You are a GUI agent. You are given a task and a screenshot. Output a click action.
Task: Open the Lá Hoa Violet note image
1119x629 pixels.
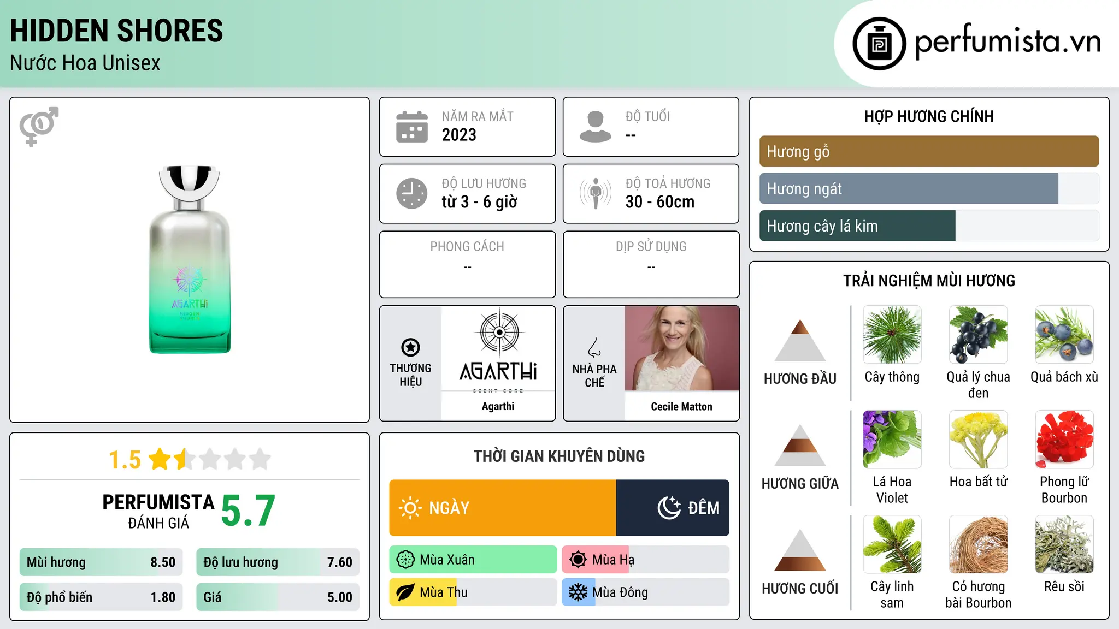892,440
